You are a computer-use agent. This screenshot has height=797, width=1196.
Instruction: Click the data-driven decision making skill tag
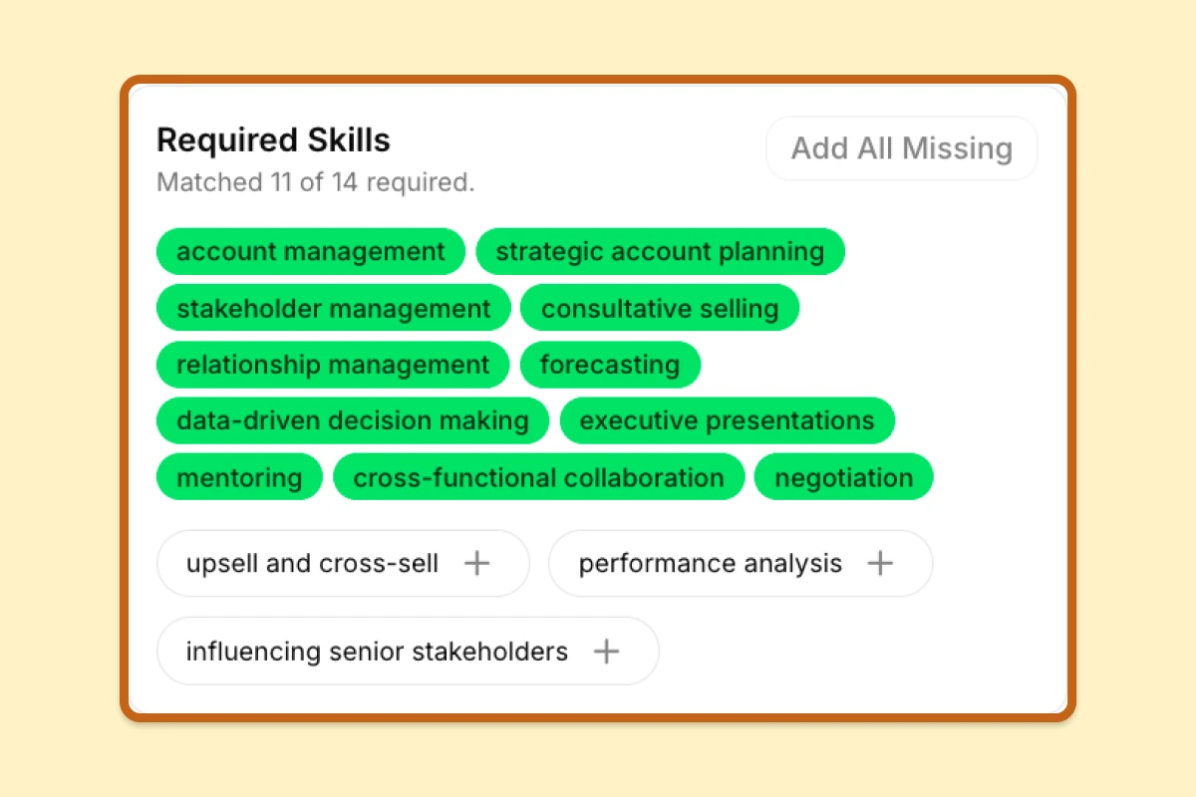coord(352,420)
